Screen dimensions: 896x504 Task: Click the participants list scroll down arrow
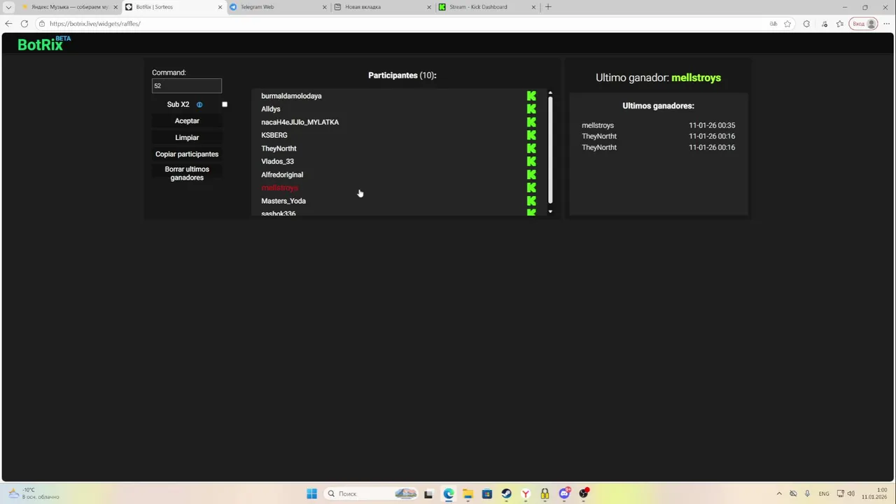(x=550, y=211)
